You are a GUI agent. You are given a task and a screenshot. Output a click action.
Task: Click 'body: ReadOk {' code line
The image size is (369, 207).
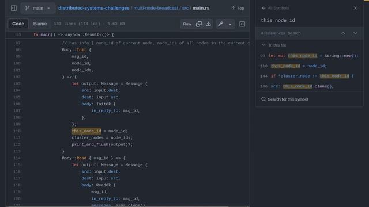[99, 185]
